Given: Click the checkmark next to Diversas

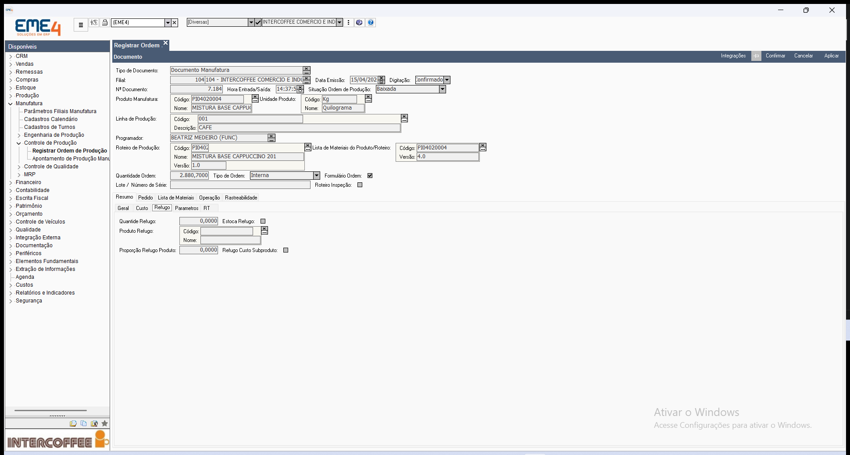Looking at the screenshot, I should [x=258, y=22].
